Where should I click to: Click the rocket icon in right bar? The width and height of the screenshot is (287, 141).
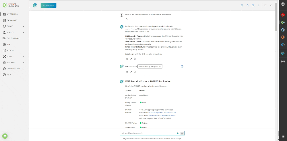pos(283,62)
